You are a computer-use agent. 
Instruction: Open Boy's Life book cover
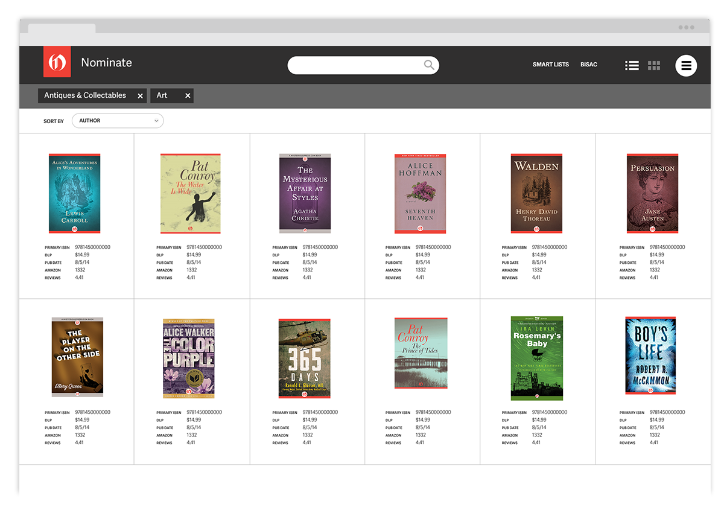coord(650,355)
